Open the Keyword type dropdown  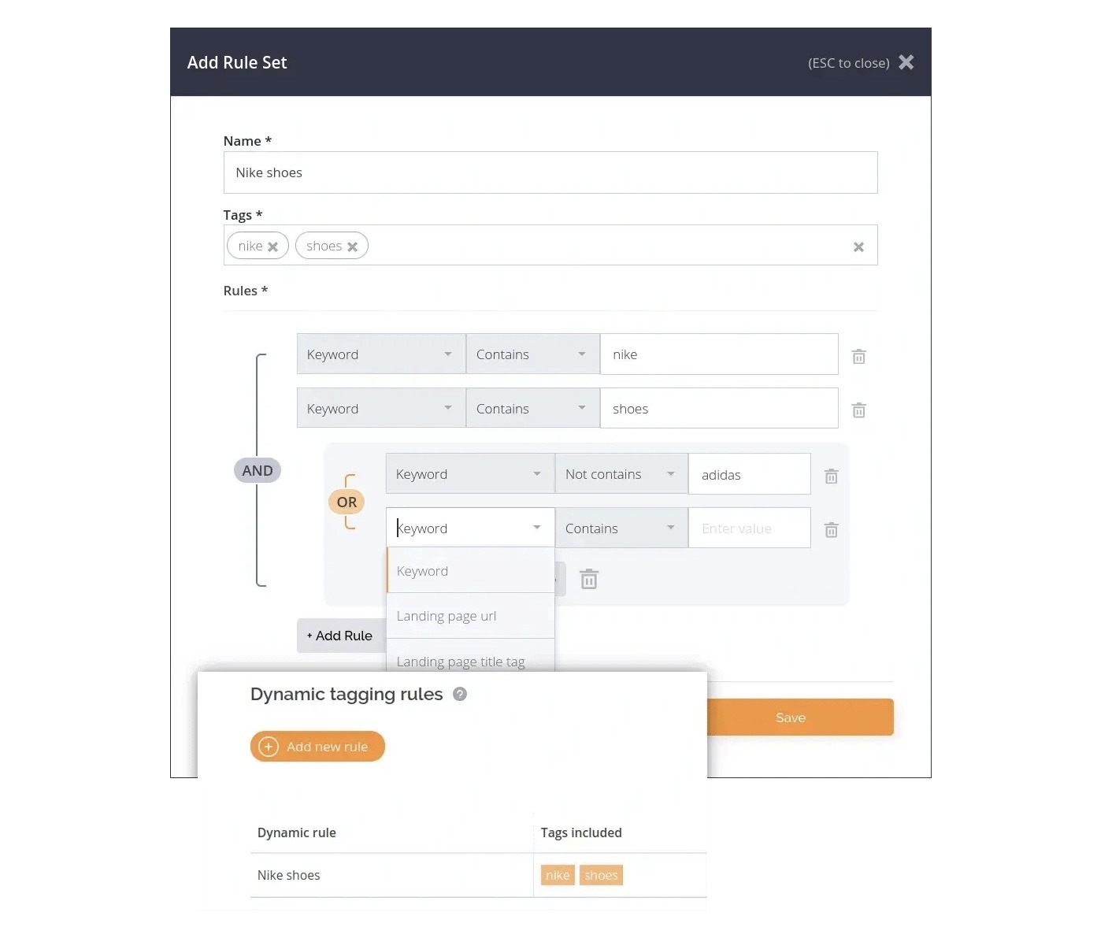pos(469,527)
